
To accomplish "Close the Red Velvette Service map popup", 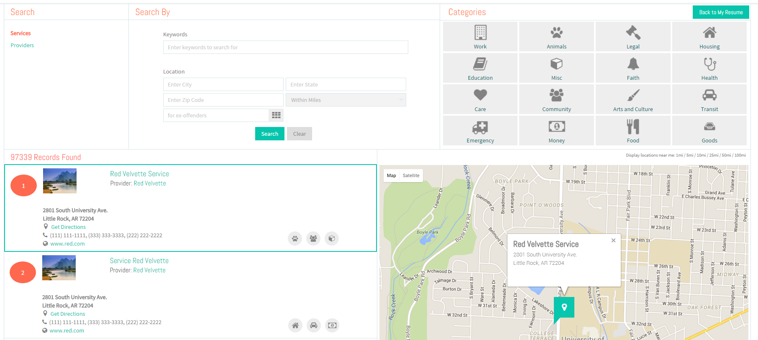I will (x=613, y=240).
